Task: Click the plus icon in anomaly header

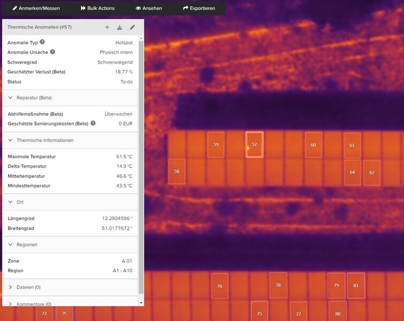Action: pos(107,27)
